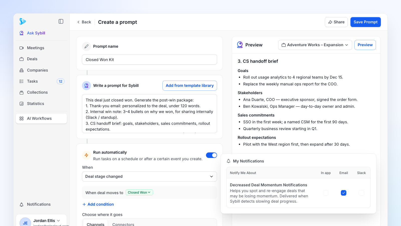Screen dimensions: 401x226
Task: Change the Closed Won stage selector
Action: coord(139,192)
